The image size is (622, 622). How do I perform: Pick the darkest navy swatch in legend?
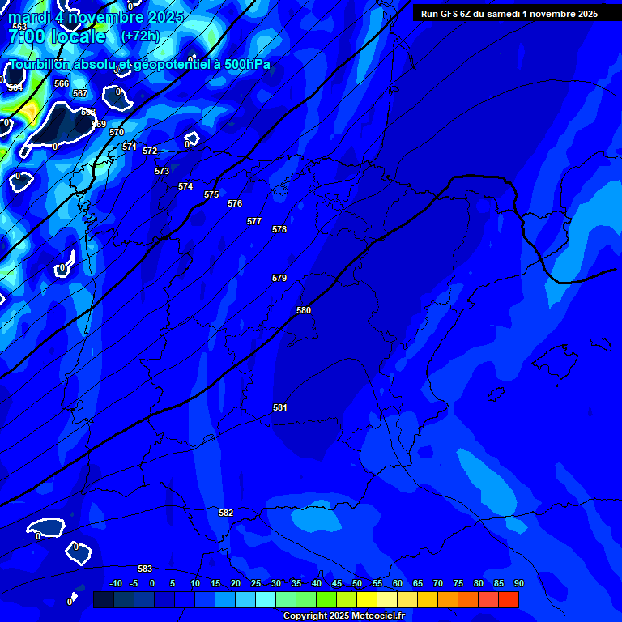104,600
